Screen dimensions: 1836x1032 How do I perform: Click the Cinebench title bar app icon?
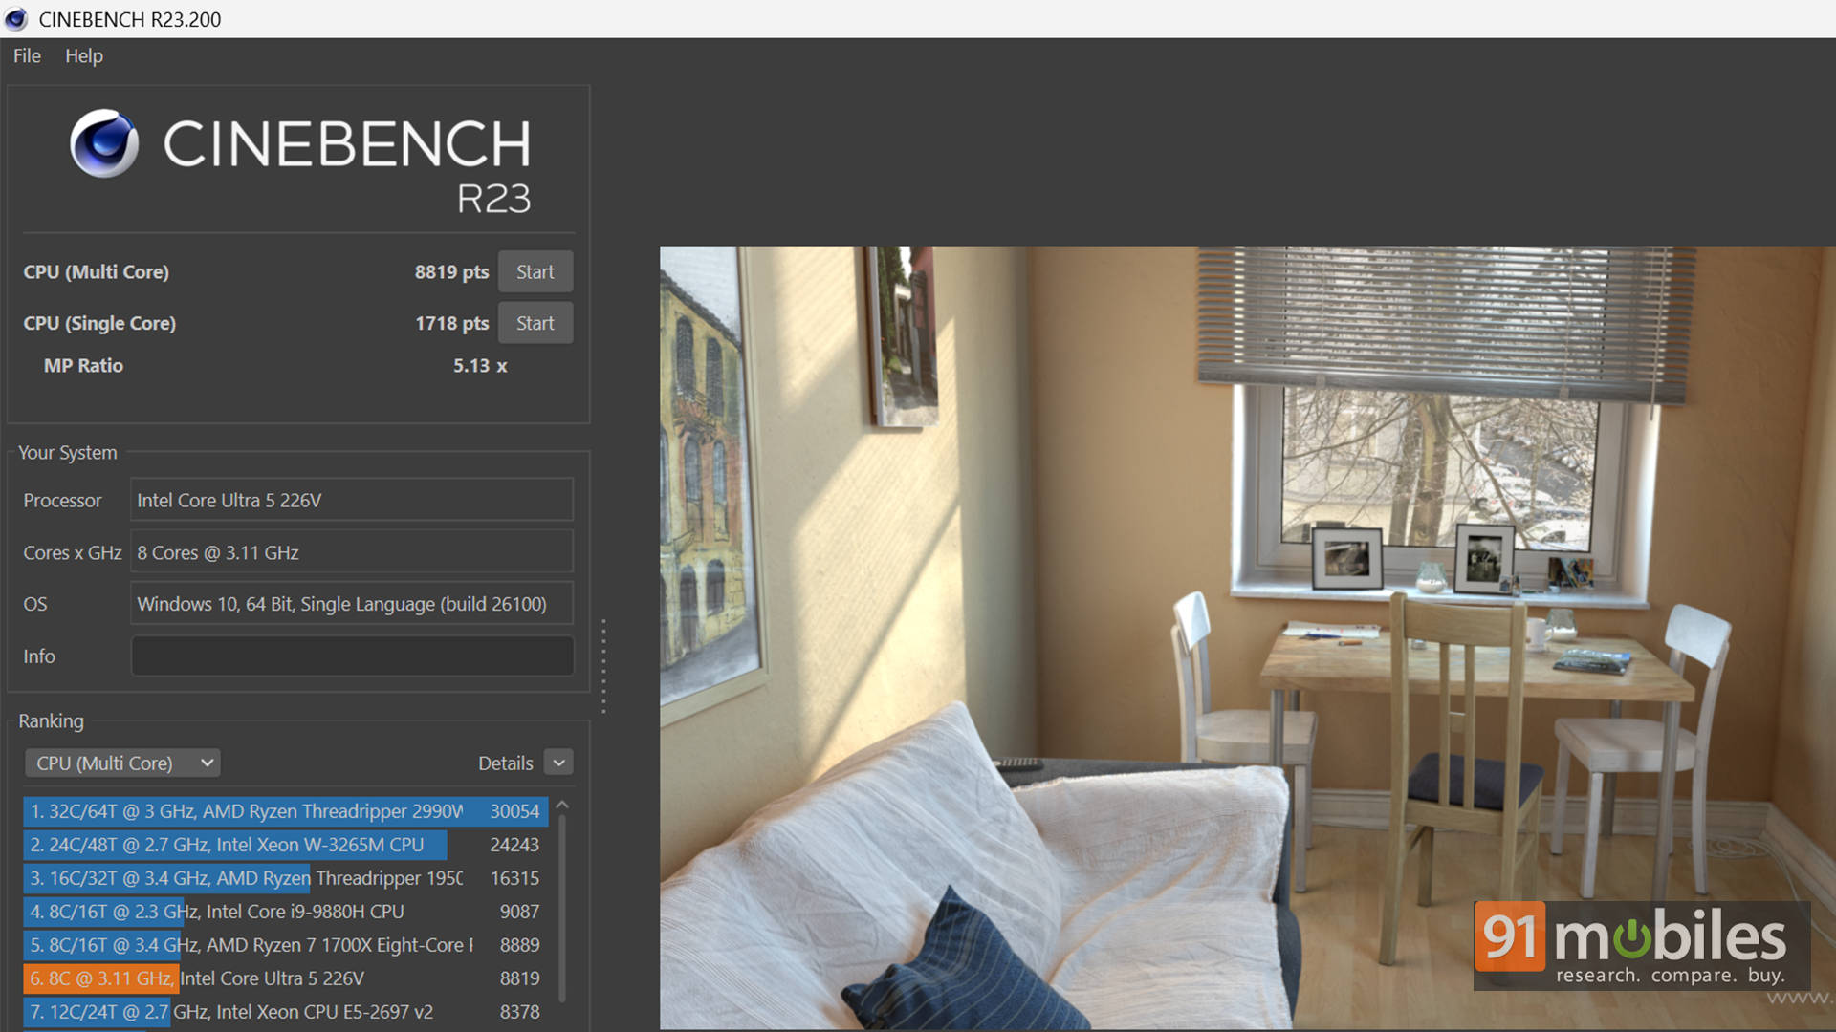pos(16,19)
